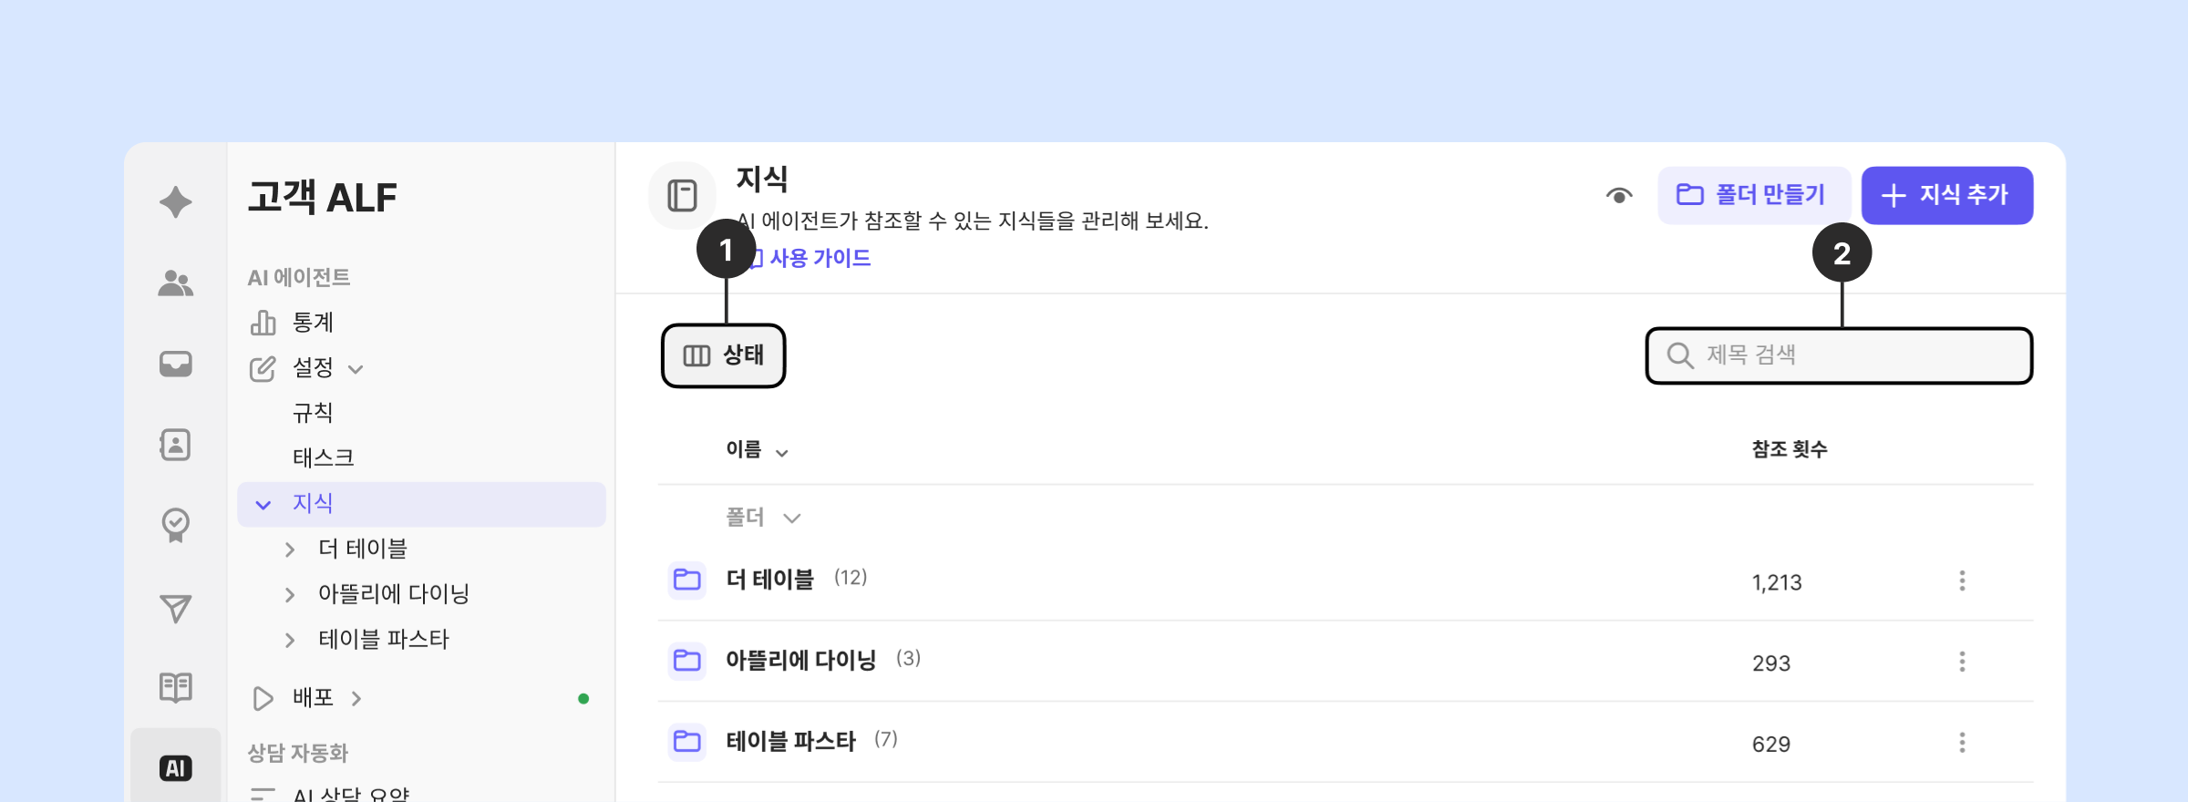Toggle the eye preview icon
This screenshot has width=2188, height=802.
point(1619,195)
